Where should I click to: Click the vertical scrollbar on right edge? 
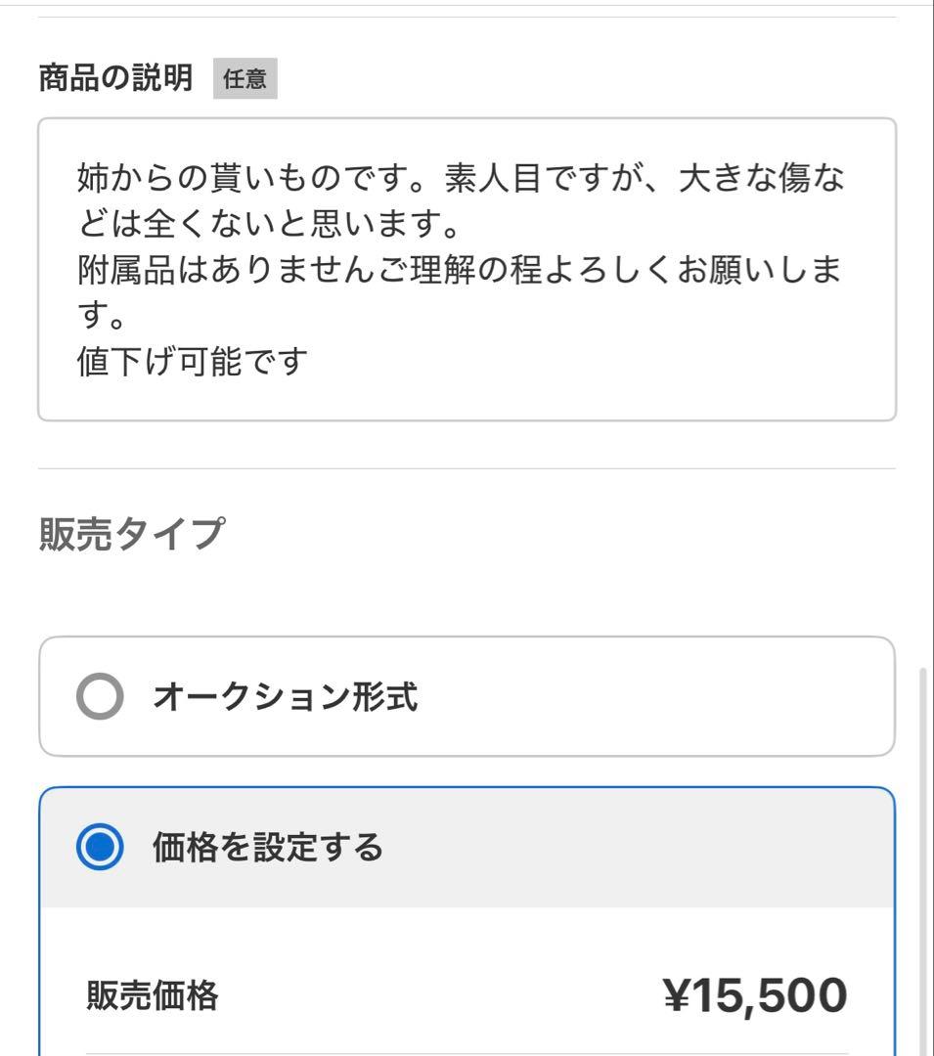pyautogui.click(x=924, y=860)
